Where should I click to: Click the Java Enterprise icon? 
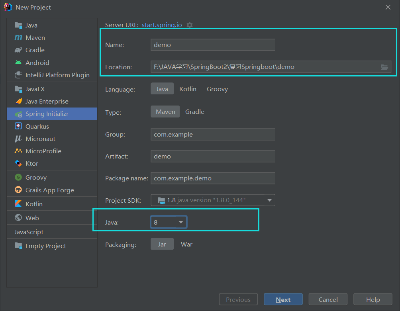pos(18,101)
